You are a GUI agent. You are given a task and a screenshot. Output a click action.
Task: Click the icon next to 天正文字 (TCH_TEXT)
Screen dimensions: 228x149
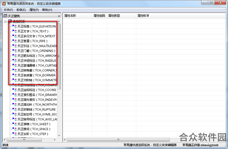pos(14,31)
